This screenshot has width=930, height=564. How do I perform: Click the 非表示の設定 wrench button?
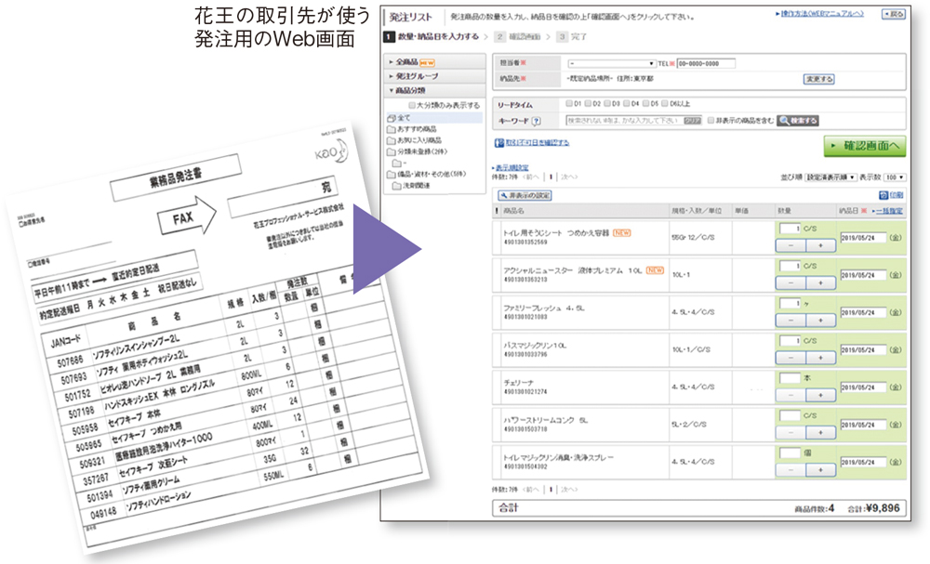[525, 195]
